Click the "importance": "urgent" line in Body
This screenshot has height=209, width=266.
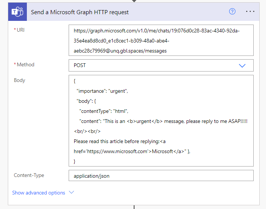102,91
